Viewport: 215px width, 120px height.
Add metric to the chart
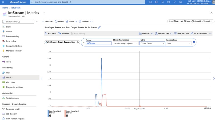coord(51,33)
